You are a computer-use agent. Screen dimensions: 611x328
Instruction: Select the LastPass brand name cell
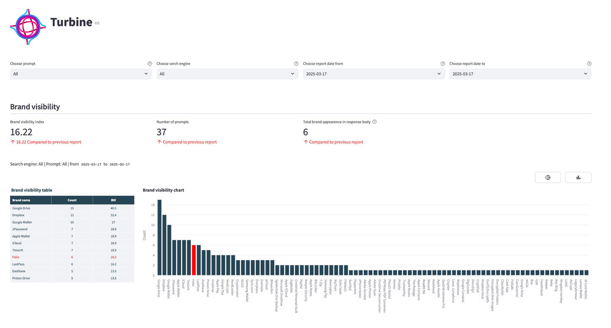click(31, 264)
